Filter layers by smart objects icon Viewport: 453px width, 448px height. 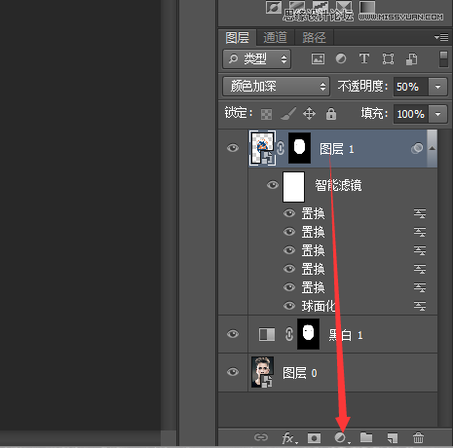(412, 59)
